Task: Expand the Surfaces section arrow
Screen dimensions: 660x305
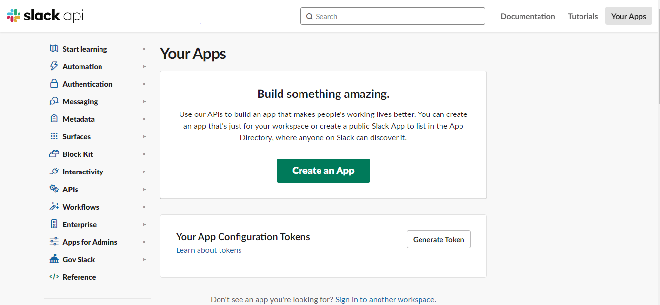Action: 145,136
